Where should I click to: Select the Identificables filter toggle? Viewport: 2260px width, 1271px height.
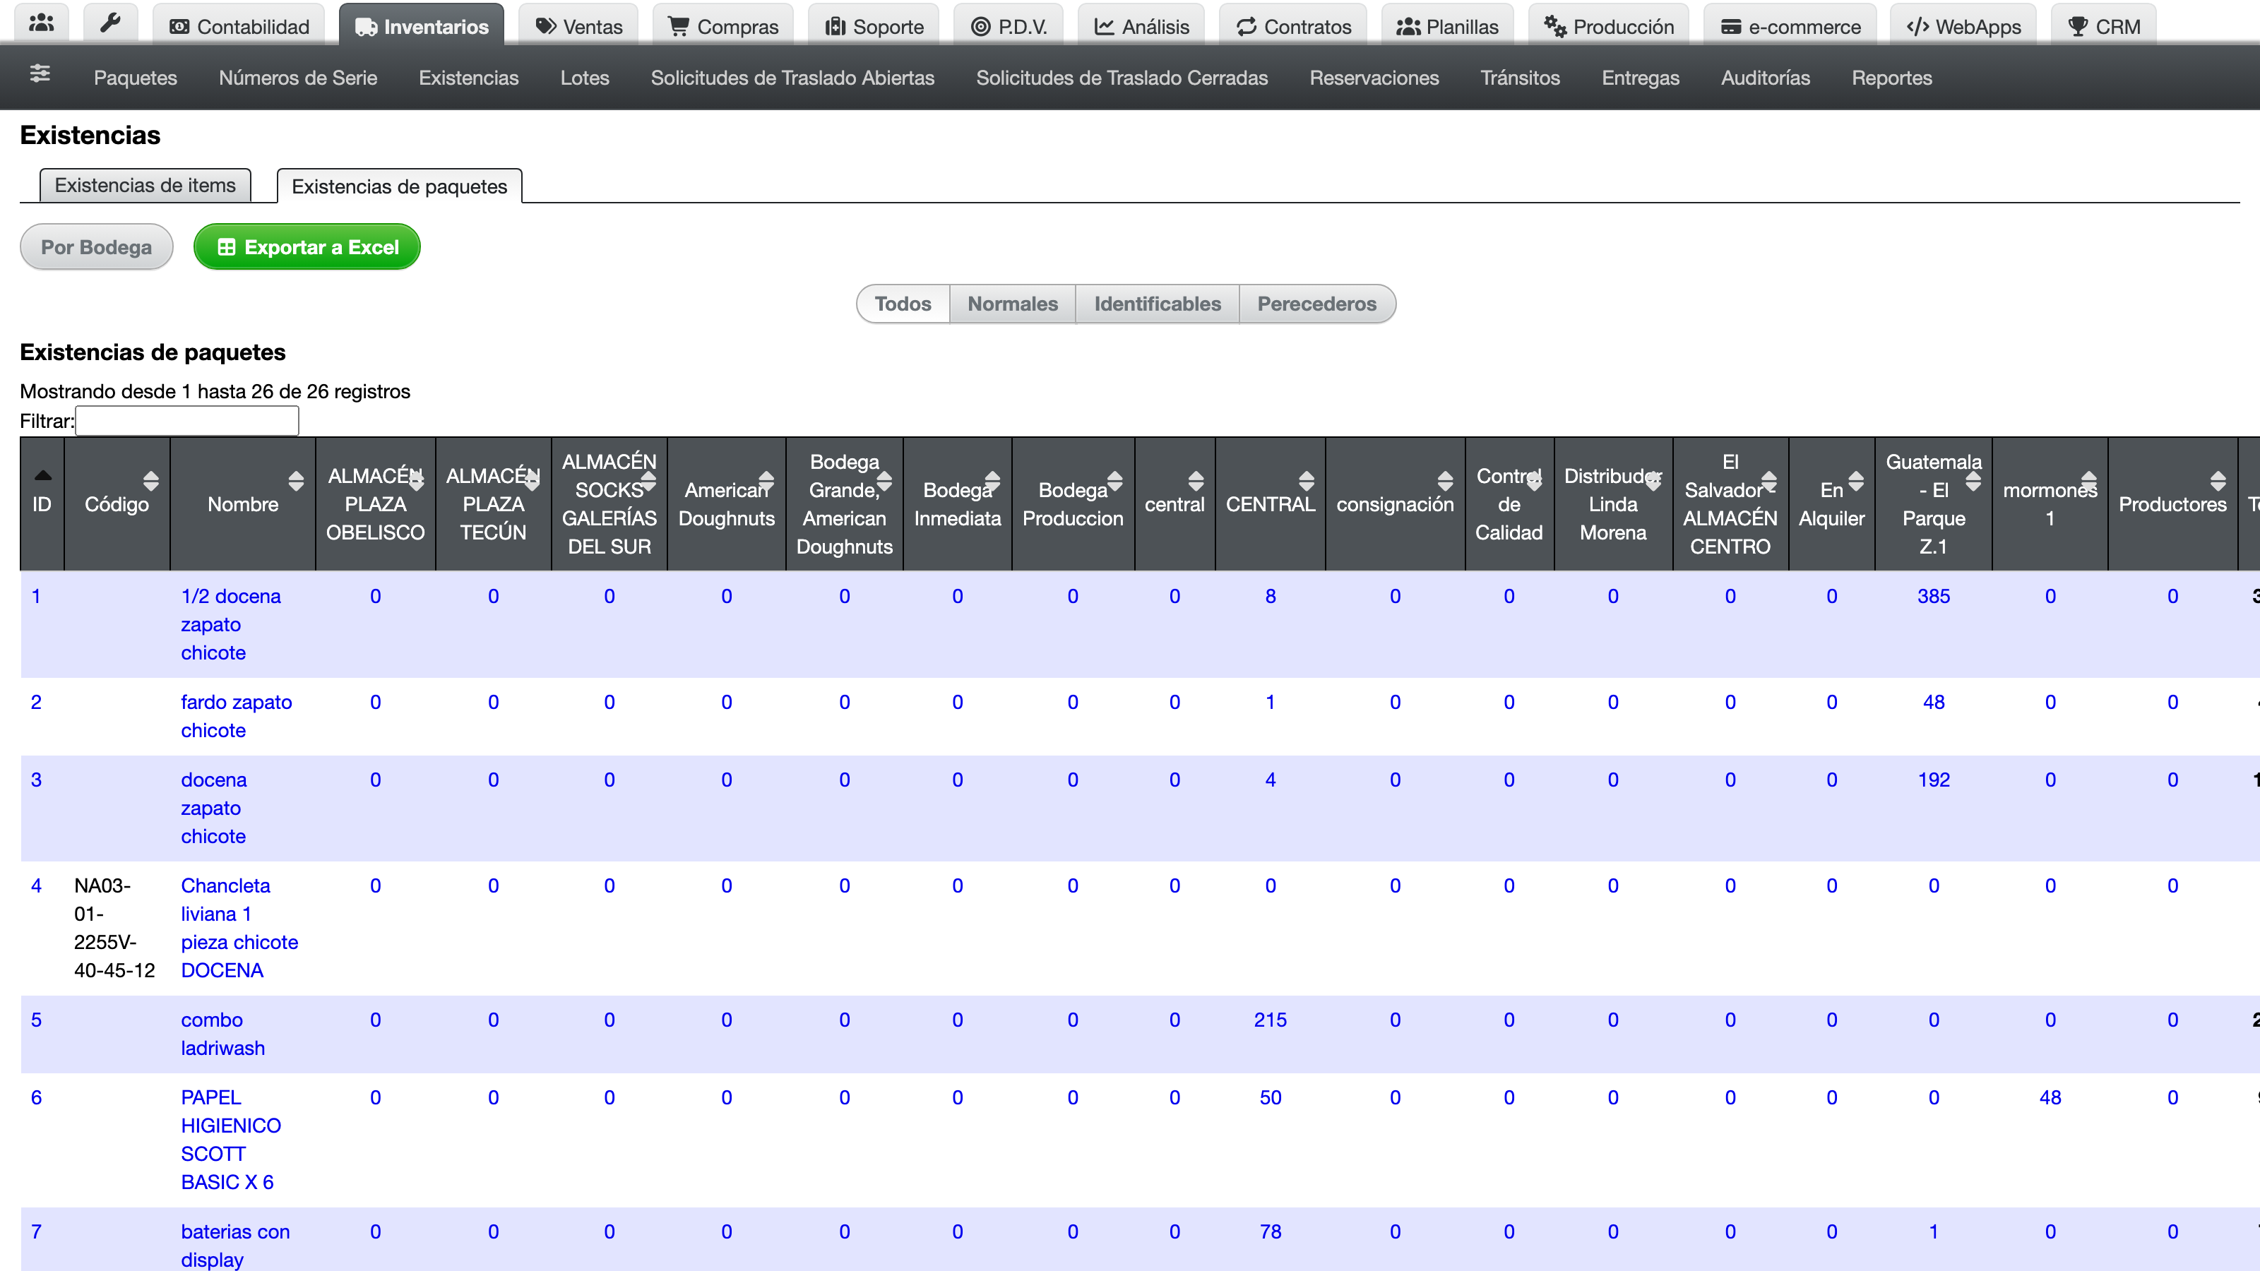(1158, 304)
